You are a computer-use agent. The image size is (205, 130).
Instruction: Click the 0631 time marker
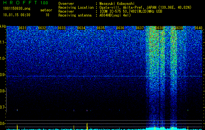(x=22, y=28)
